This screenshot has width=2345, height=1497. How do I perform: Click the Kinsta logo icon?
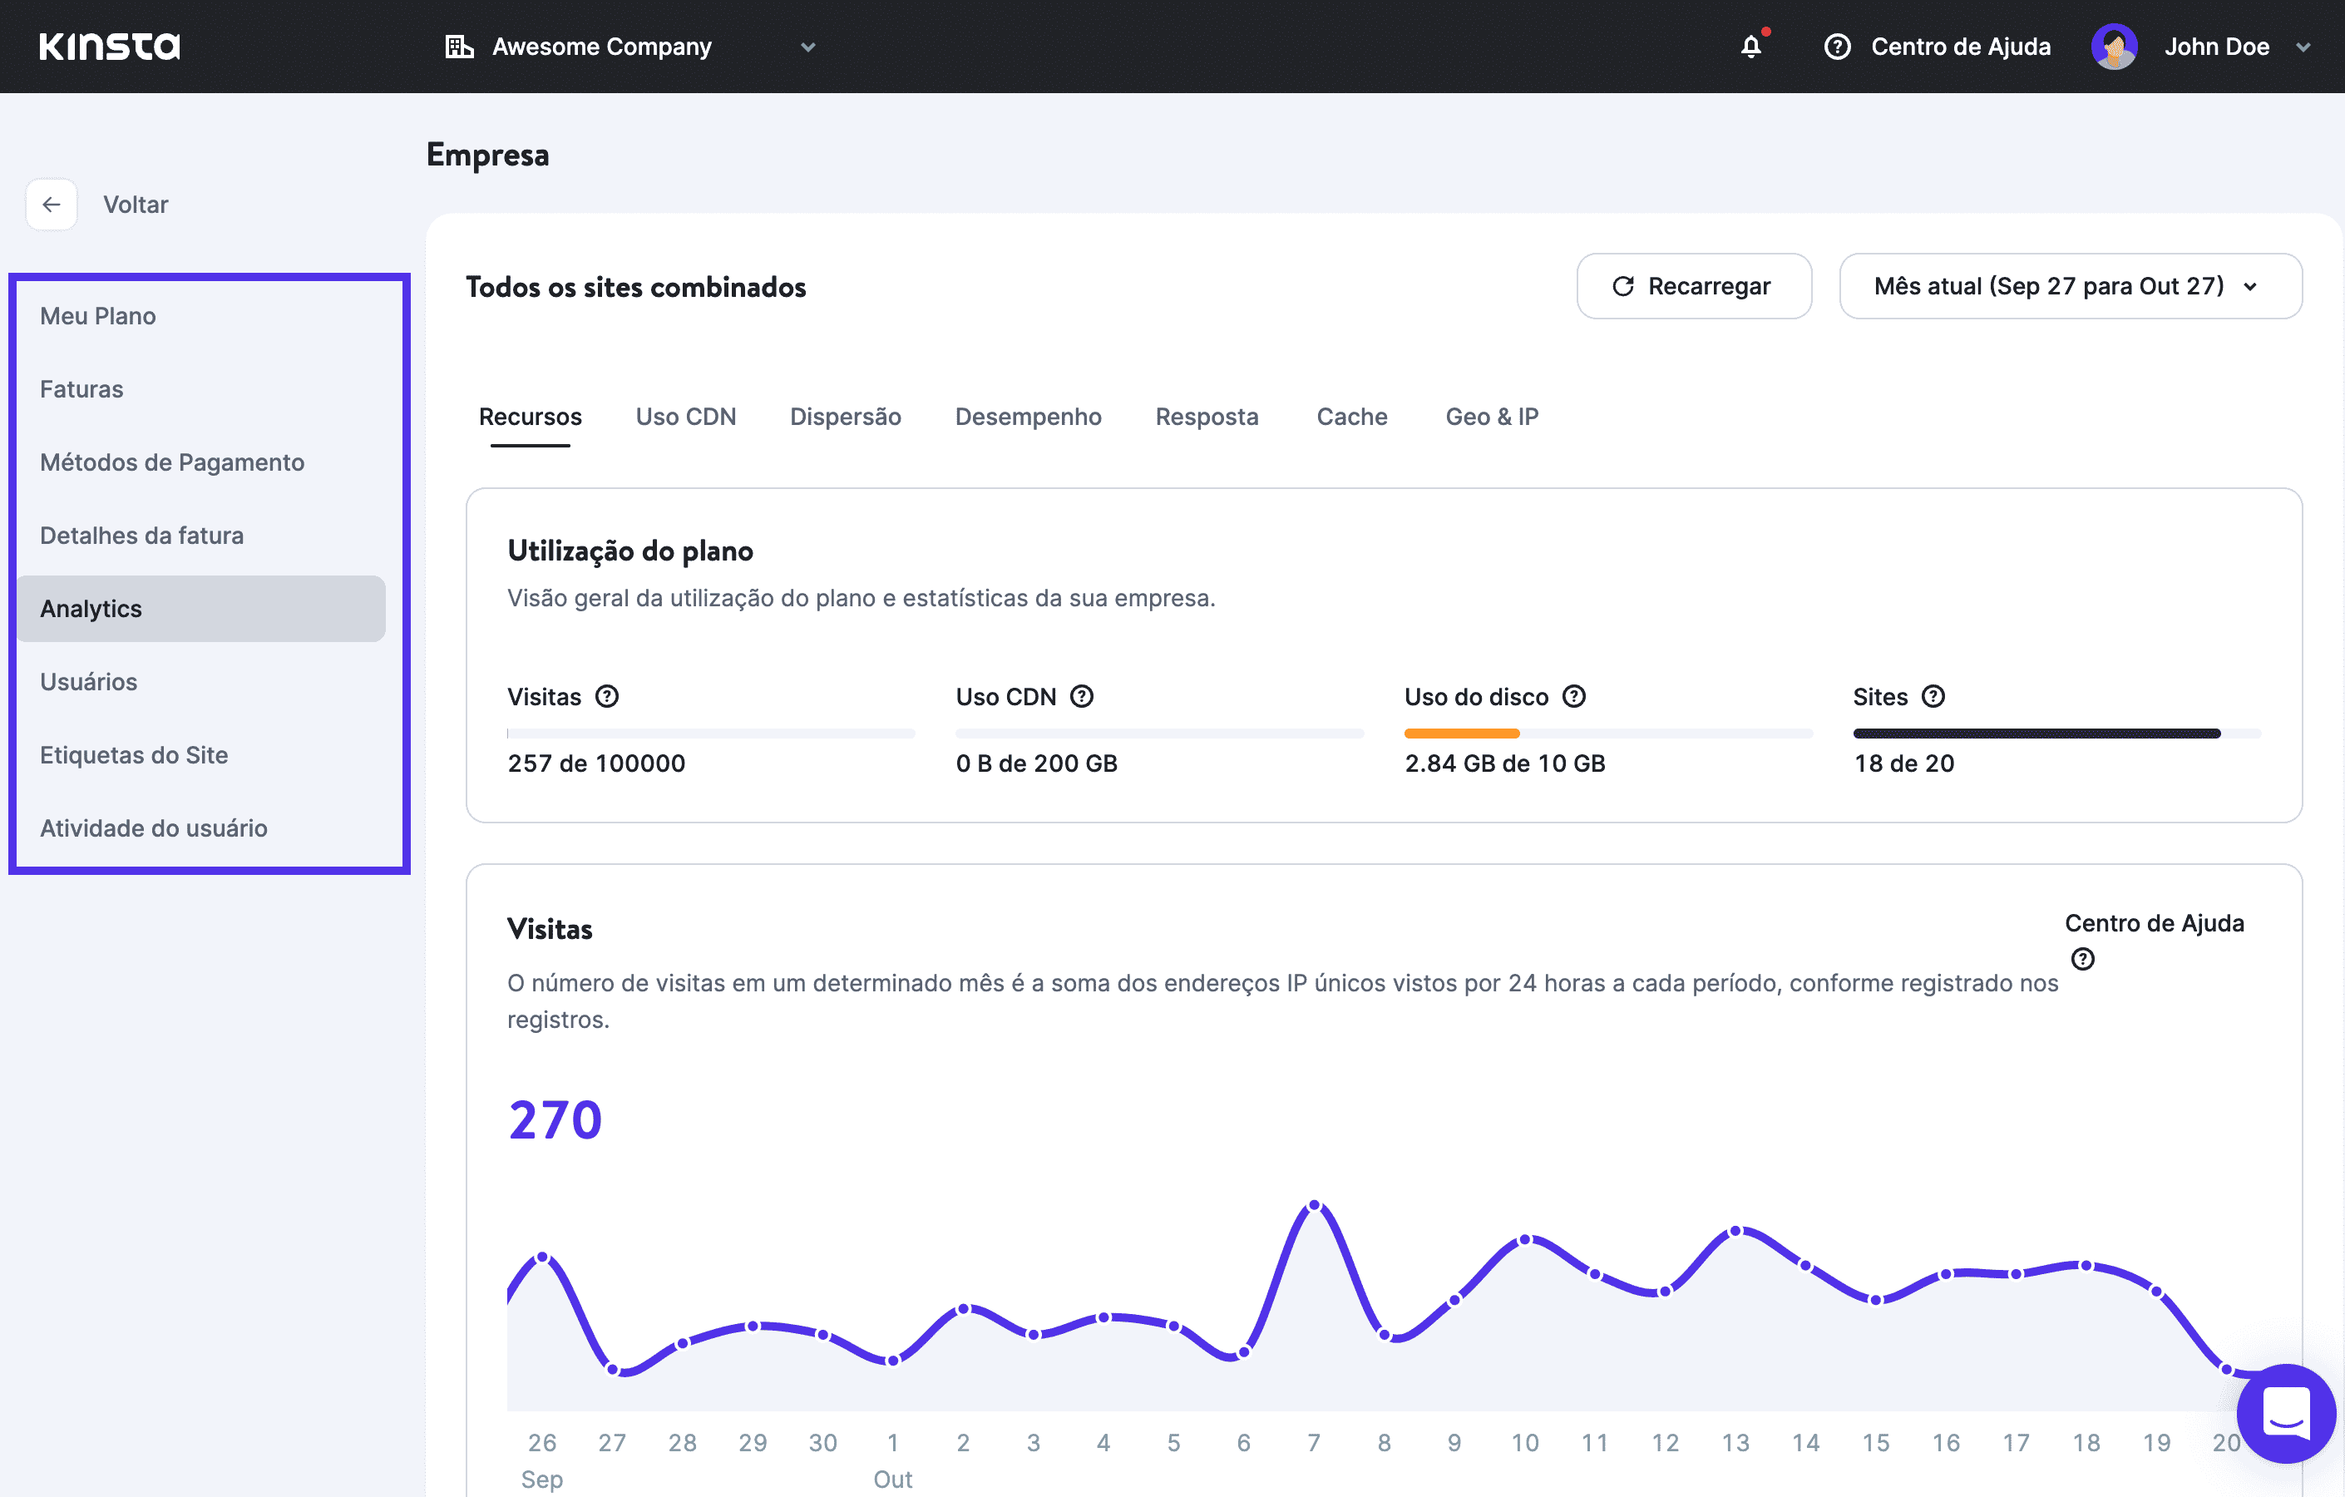(106, 46)
